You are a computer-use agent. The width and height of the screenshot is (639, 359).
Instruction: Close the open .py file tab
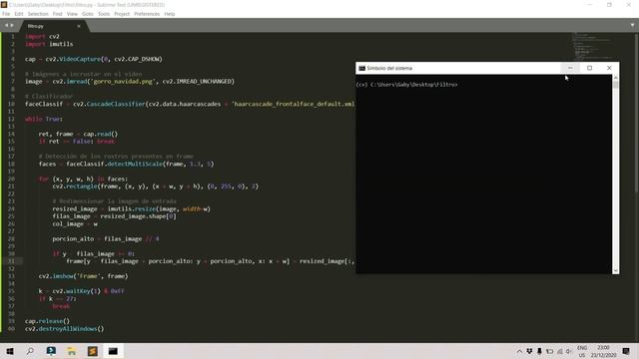(79, 26)
